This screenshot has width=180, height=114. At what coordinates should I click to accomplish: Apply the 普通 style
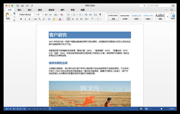tap(113, 17)
